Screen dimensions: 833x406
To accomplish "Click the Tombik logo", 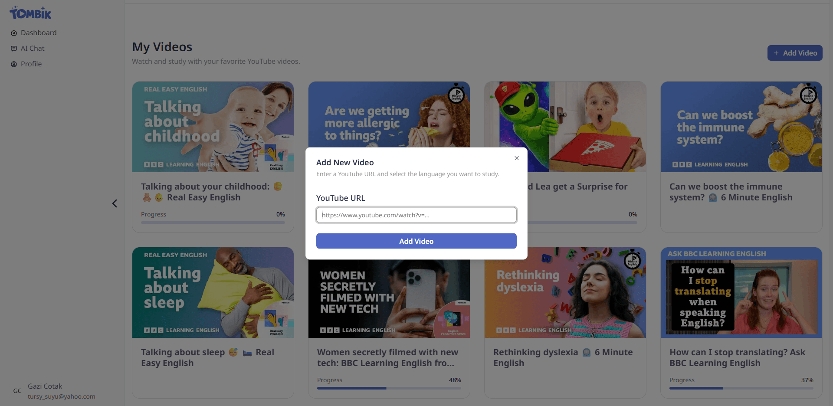I will [x=30, y=13].
